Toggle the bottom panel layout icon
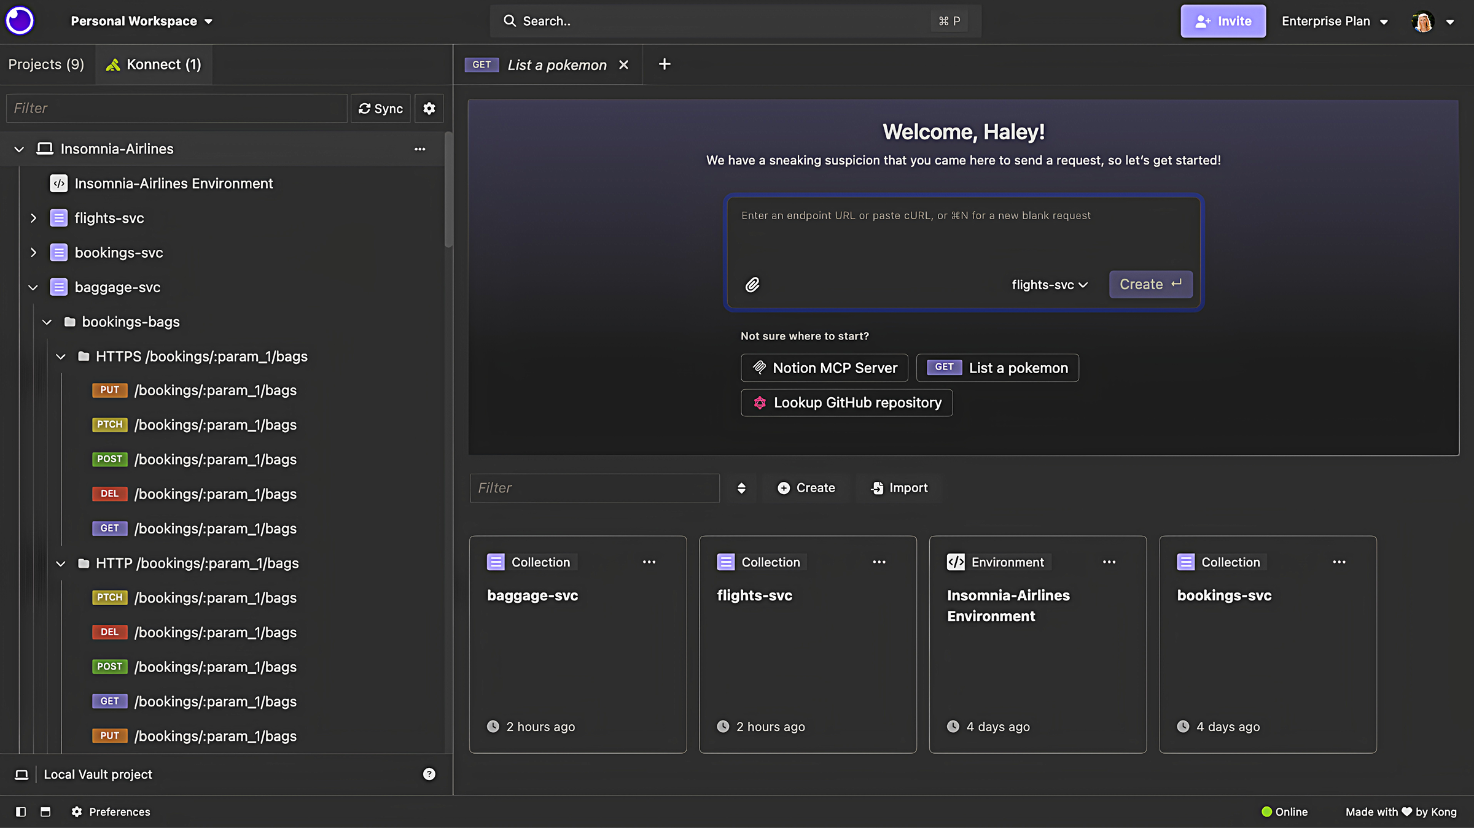 45,811
